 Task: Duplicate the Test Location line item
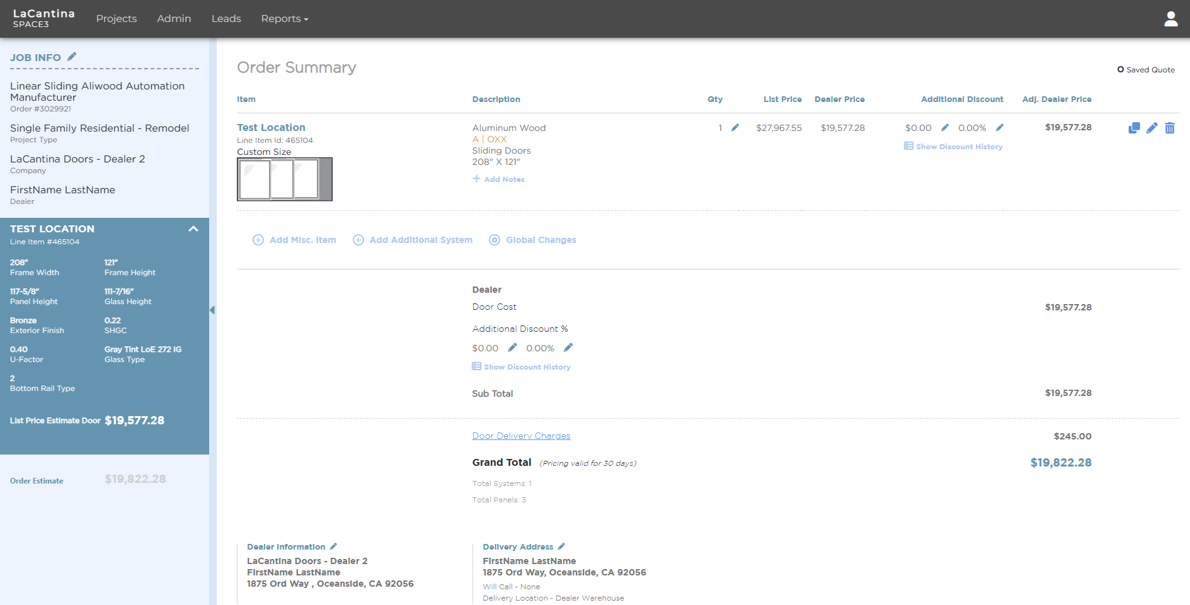(1134, 128)
